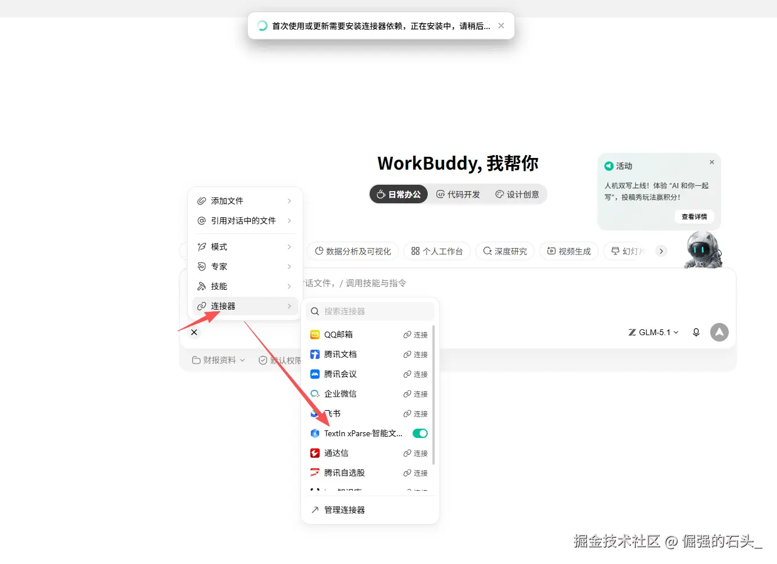The image size is (777, 564).
Task: Click the 引用对话中的文件 at-sign icon
Action: coord(202,221)
